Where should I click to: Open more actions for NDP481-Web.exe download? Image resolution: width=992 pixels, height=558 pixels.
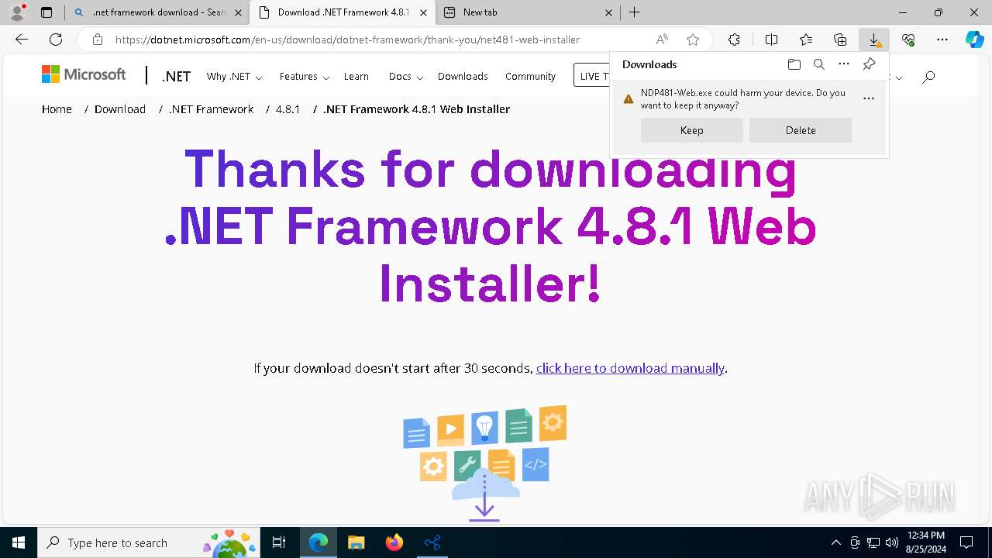(x=869, y=98)
